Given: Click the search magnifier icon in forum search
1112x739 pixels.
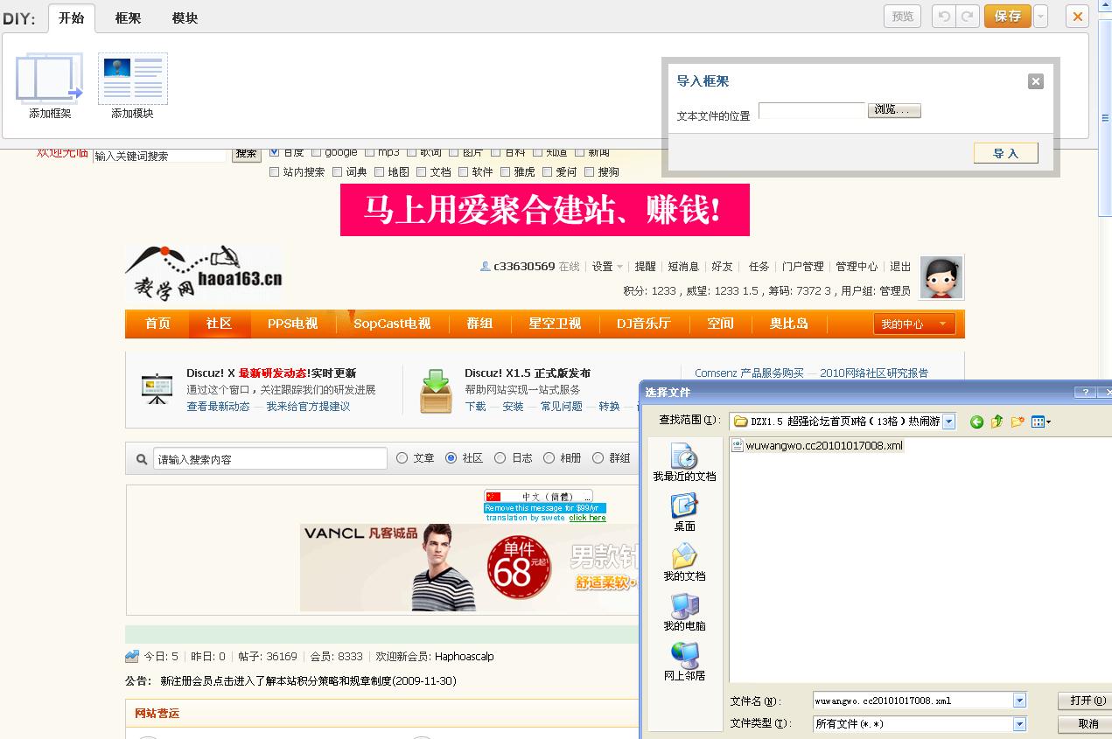Looking at the screenshot, I should (x=142, y=459).
